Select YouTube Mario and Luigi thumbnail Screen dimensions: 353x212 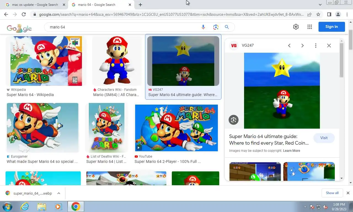(x=176, y=128)
